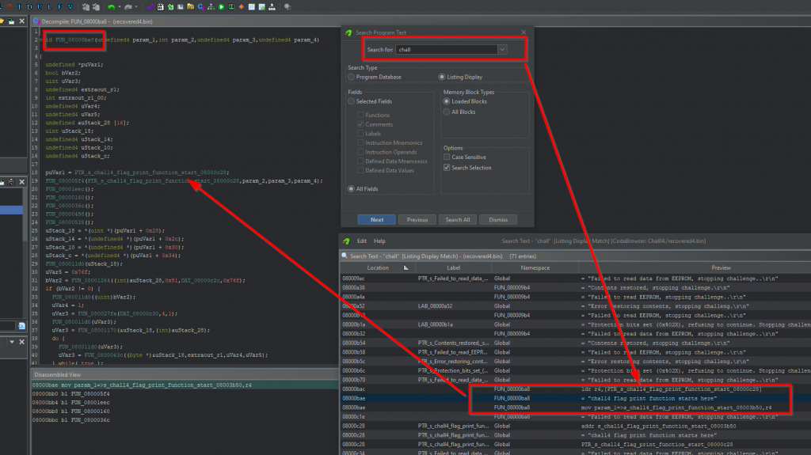811x455 pixels.
Task: Choose the All Blocks radio option
Action: (x=447, y=112)
